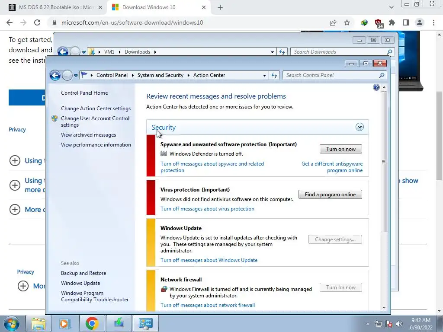Image resolution: width=443 pixels, height=332 pixels.
Task: Open the Control Panel address bar dropdown arrow
Action: point(264,75)
